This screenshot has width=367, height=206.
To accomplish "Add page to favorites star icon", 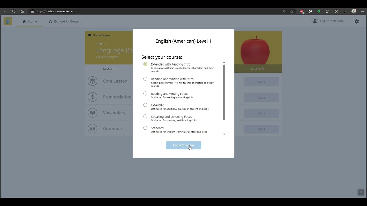I will (x=292, y=11).
